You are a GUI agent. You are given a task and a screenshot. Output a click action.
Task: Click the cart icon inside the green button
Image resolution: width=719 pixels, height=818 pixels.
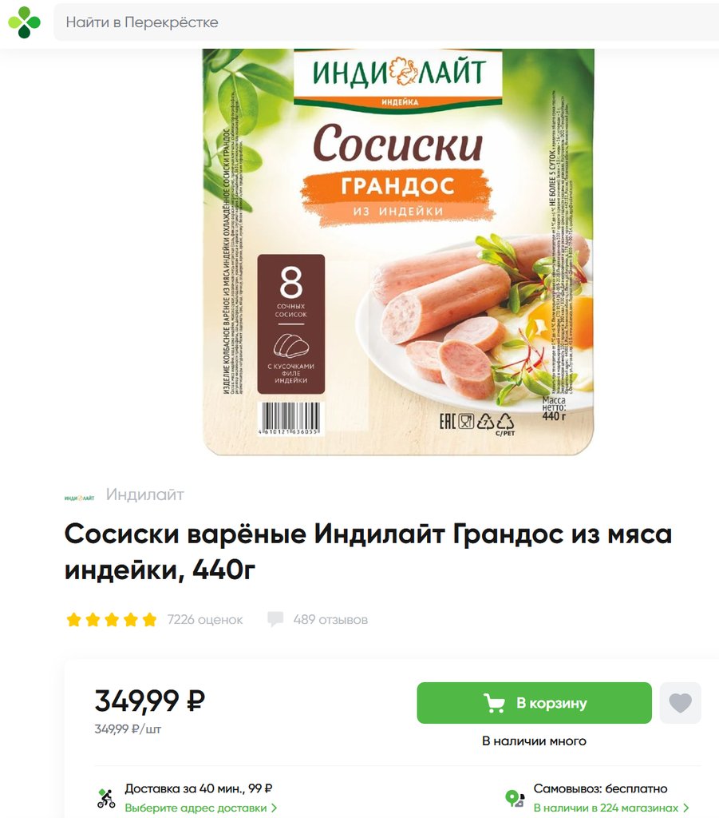[494, 703]
